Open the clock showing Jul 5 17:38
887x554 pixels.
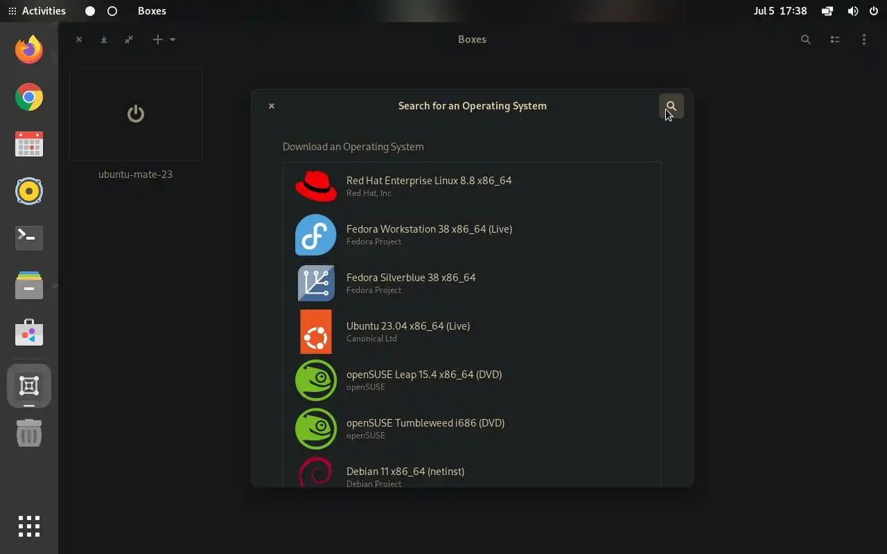pos(780,11)
